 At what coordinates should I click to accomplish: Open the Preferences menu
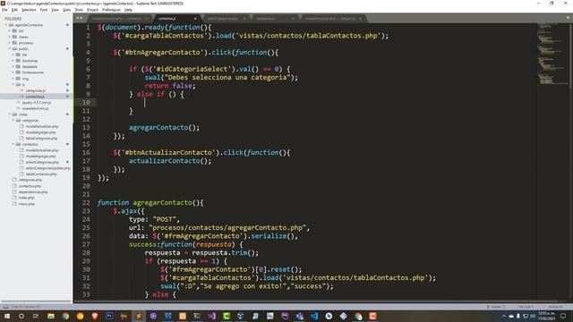coord(111,10)
